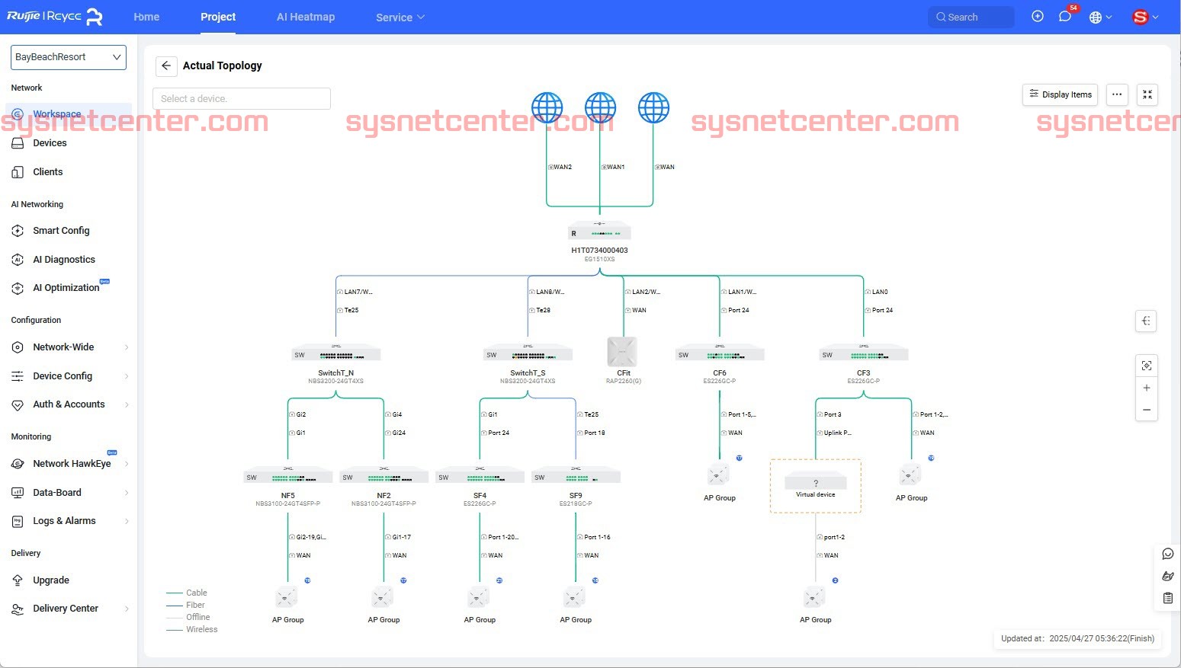Open the messages notification icon
Image resolution: width=1181 pixels, height=668 pixels.
point(1065,17)
